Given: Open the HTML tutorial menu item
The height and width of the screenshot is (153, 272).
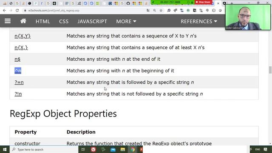Looking at the screenshot, I should point(42,21).
